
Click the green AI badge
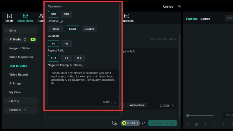pos(33,39)
